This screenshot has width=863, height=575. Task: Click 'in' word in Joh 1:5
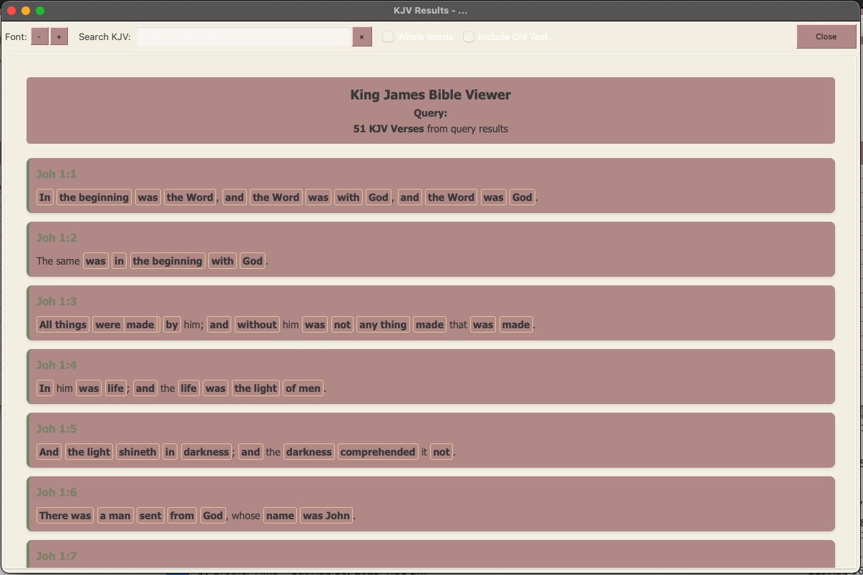pos(170,452)
